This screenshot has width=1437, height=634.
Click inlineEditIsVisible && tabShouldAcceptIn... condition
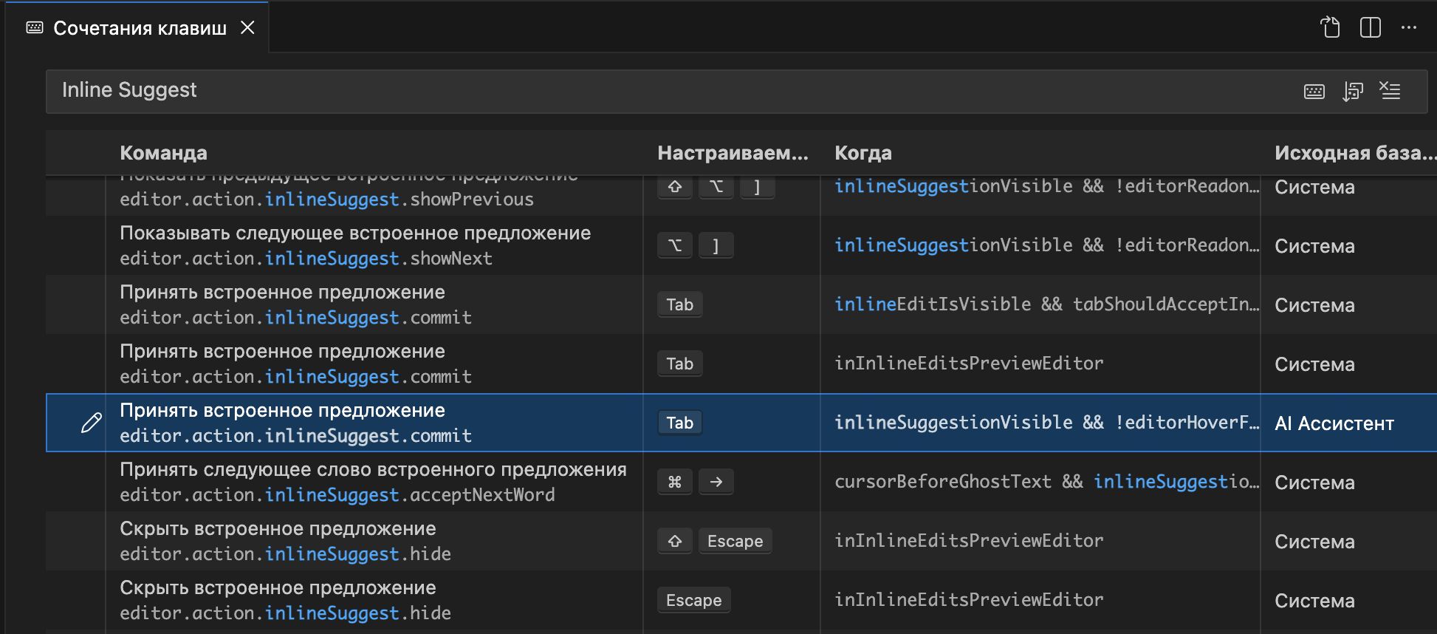[1046, 304]
